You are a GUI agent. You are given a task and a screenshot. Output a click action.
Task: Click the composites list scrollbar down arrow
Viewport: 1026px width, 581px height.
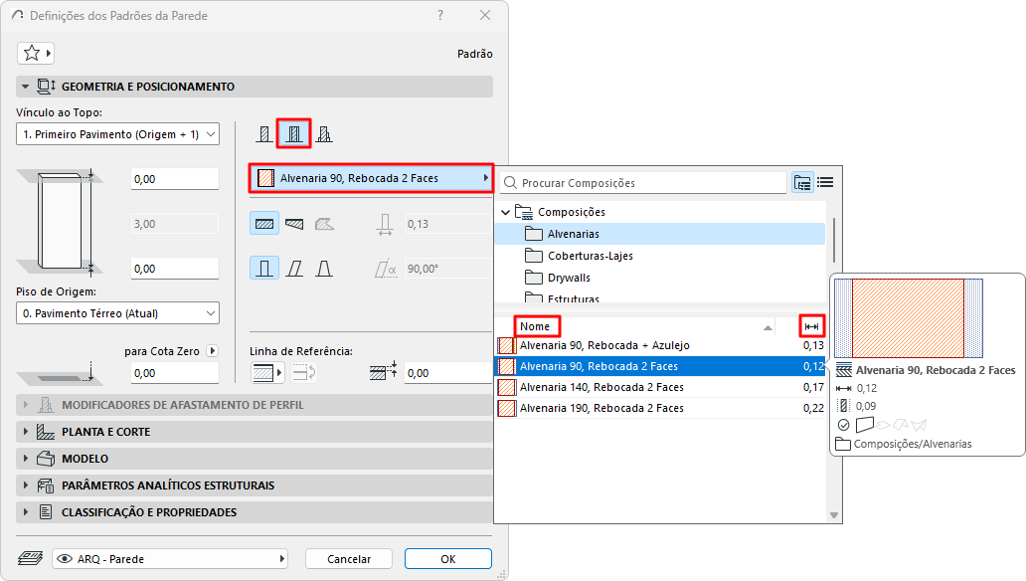pyautogui.click(x=833, y=515)
